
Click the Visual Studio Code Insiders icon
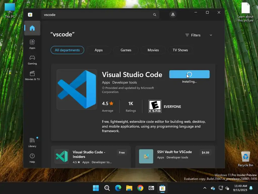click(62, 156)
